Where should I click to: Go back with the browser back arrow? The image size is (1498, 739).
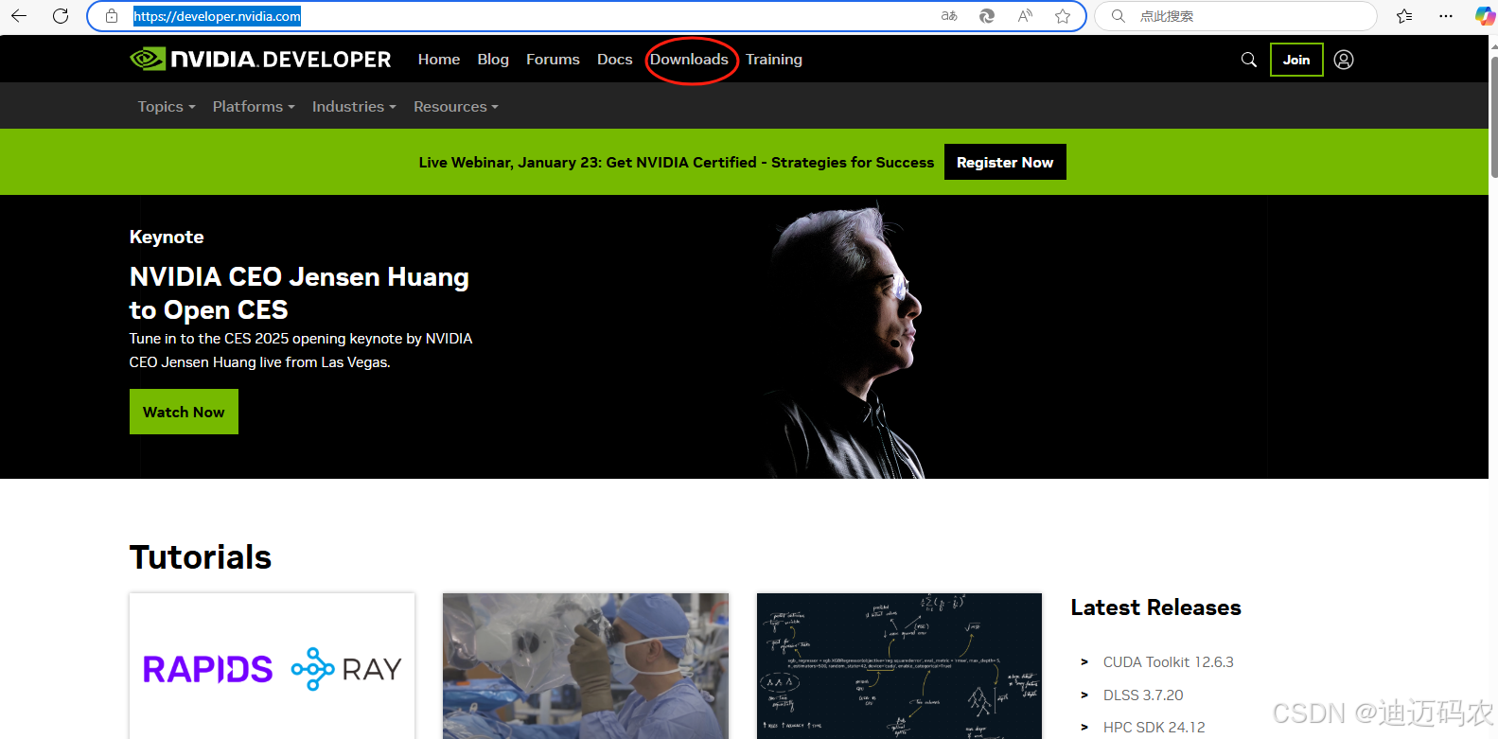[19, 16]
